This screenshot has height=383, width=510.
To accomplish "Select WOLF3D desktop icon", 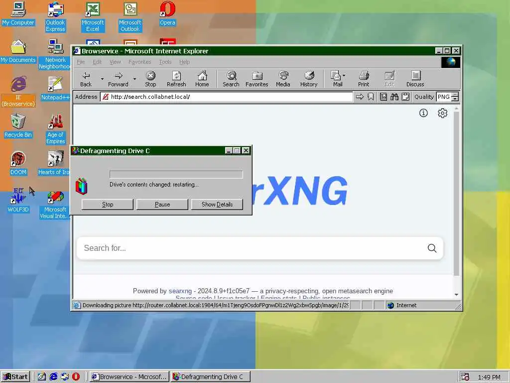I will click(18, 200).
